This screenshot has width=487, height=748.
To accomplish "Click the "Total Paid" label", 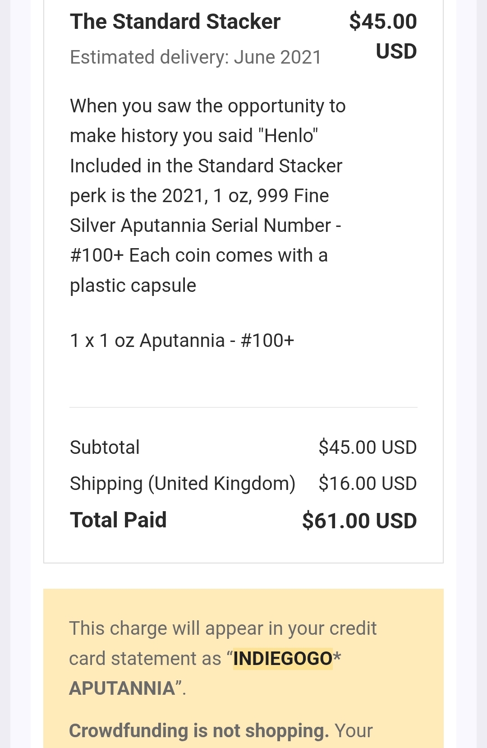I will coord(118,520).
